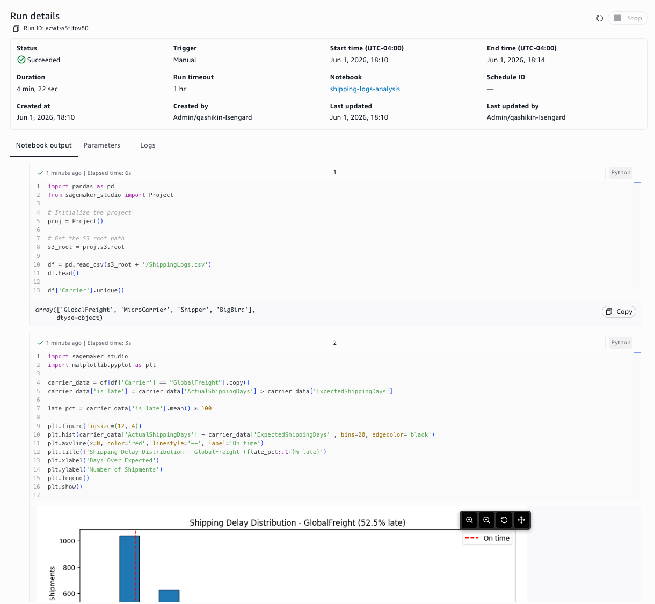Click the '1 hr' run timeout value
Viewport: 655px width, 604px height.
pos(179,89)
